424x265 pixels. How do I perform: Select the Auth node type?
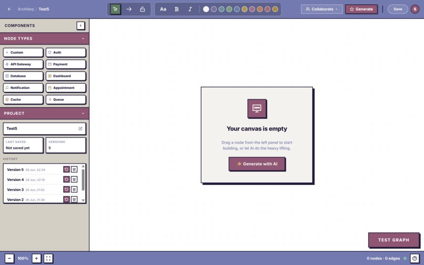pos(66,53)
